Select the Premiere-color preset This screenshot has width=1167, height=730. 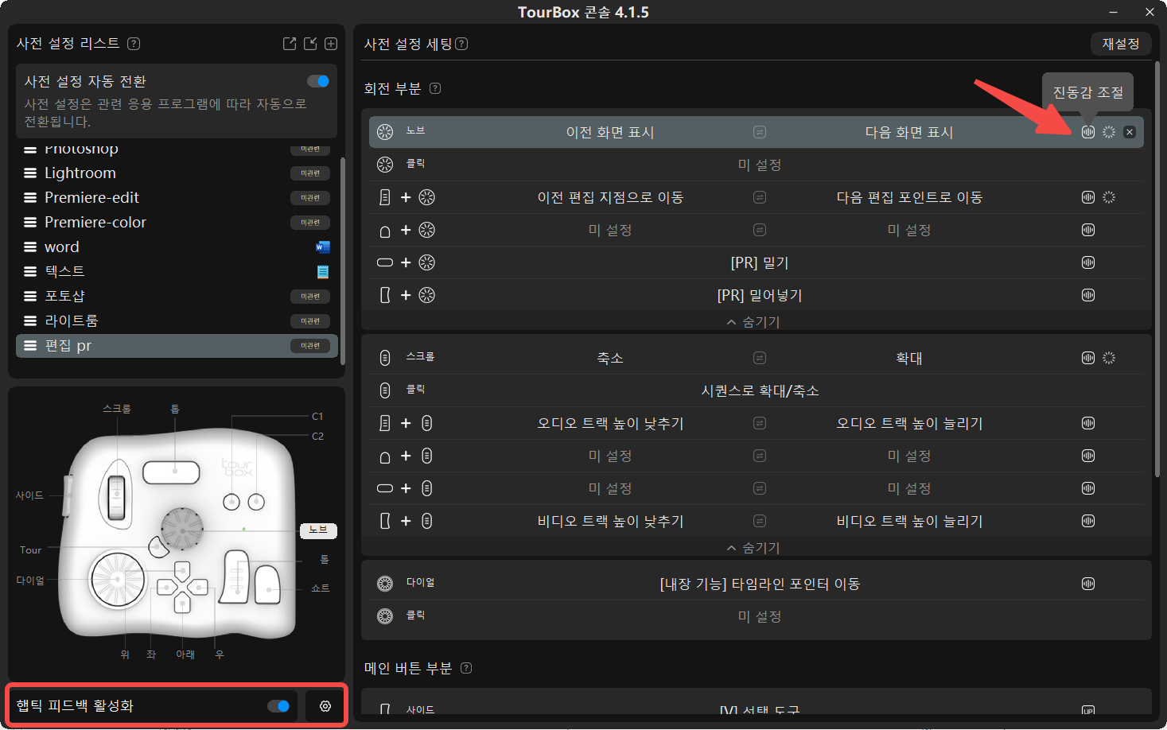[x=177, y=223]
